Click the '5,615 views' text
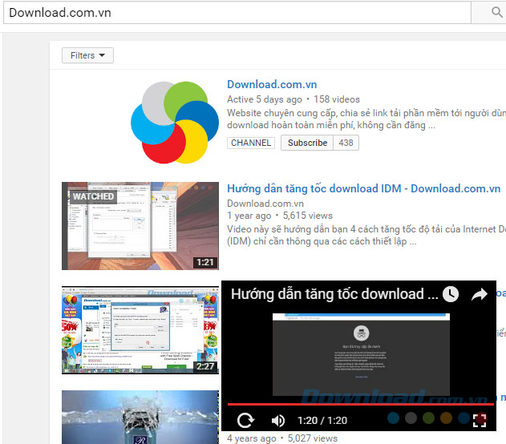Image resolution: width=506 pixels, height=444 pixels. (308, 216)
